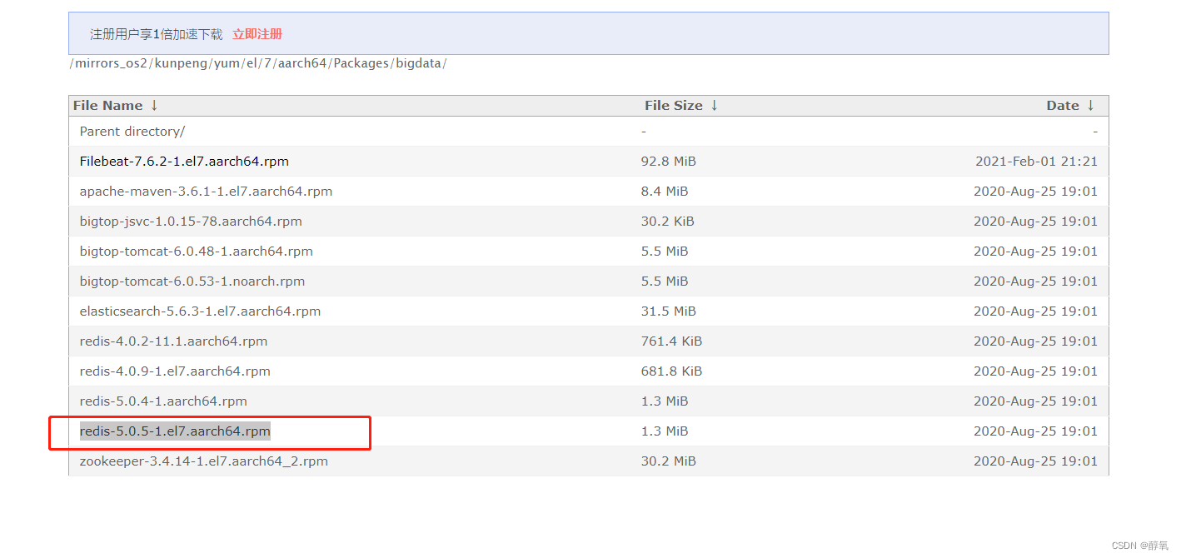Screen dimensions: 1181x558
Task: Download Filebeat-7.6.2-1.el7.aarch64.rpm
Action: pyautogui.click(x=184, y=162)
